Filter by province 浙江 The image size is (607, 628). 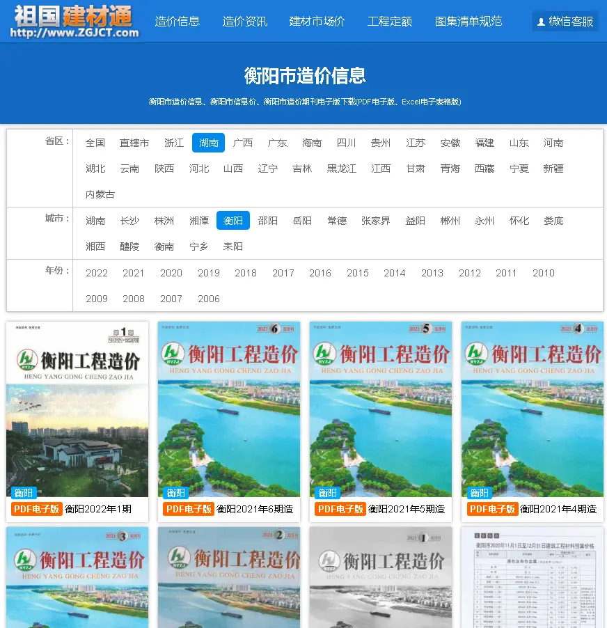click(174, 143)
